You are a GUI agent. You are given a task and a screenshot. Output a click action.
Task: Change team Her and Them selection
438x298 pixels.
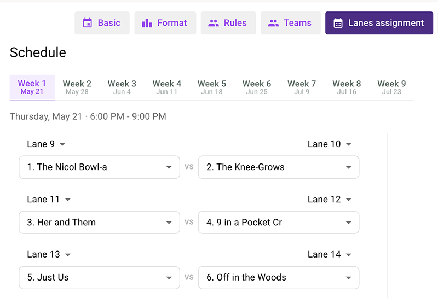click(100, 223)
